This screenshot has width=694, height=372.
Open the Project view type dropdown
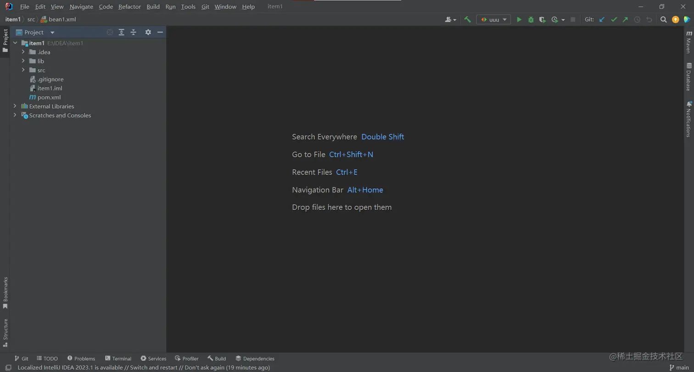click(x=52, y=33)
